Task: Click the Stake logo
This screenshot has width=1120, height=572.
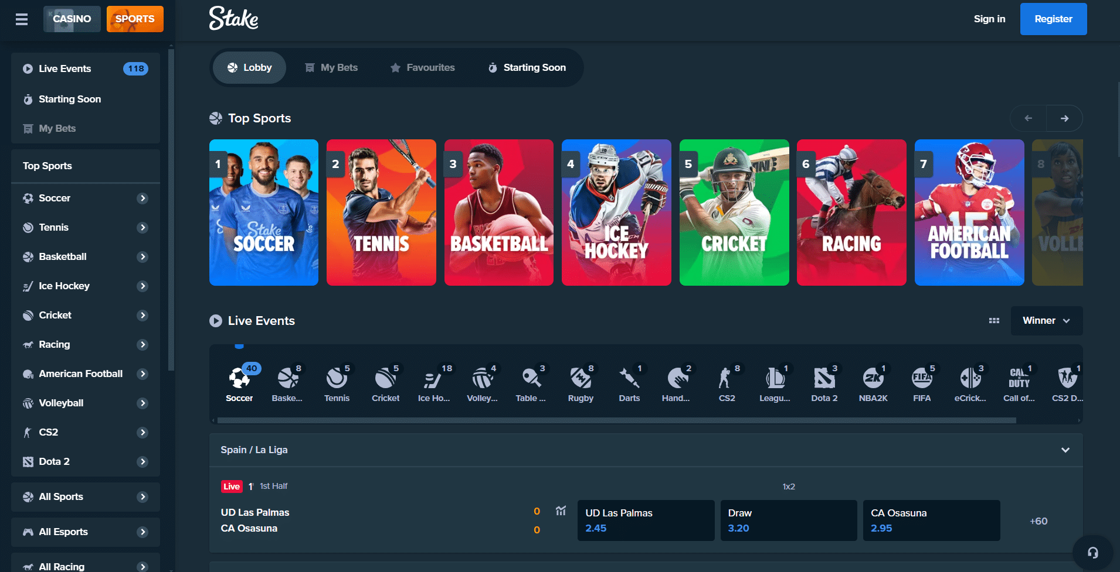Action: pos(233,18)
